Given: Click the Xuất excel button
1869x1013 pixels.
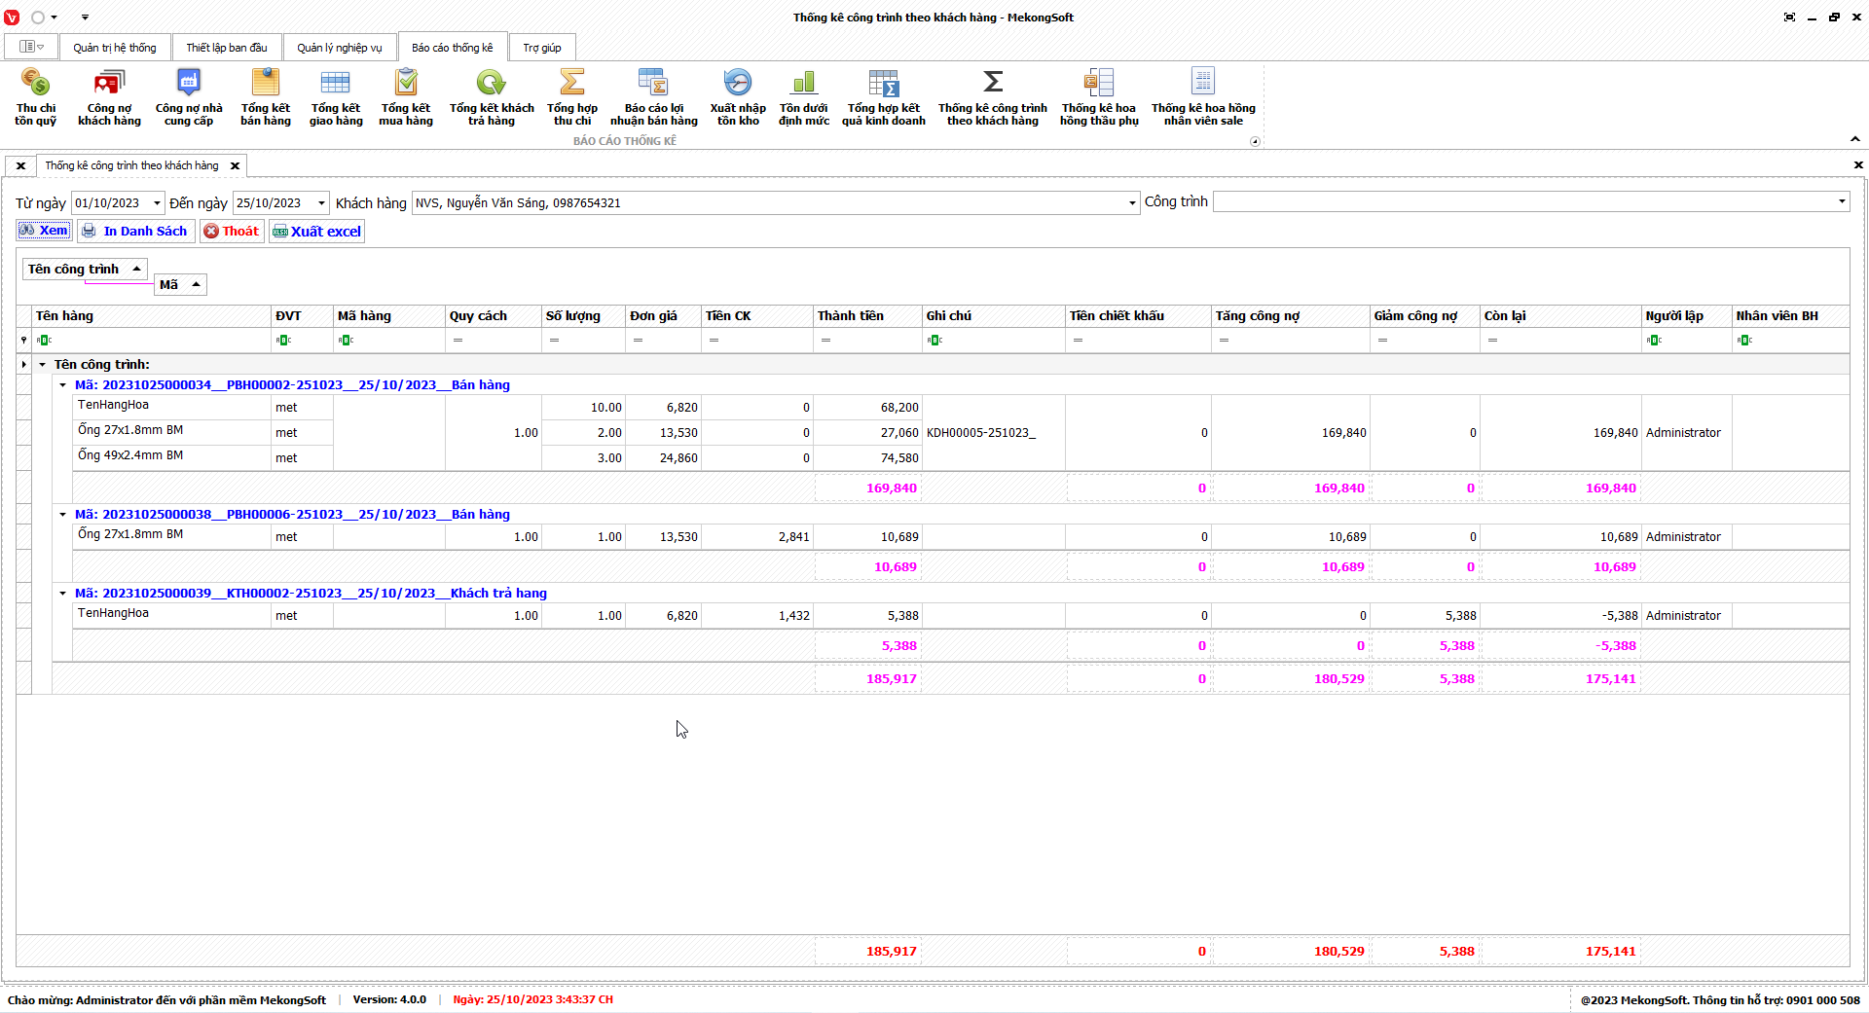Looking at the screenshot, I should point(316,232).
